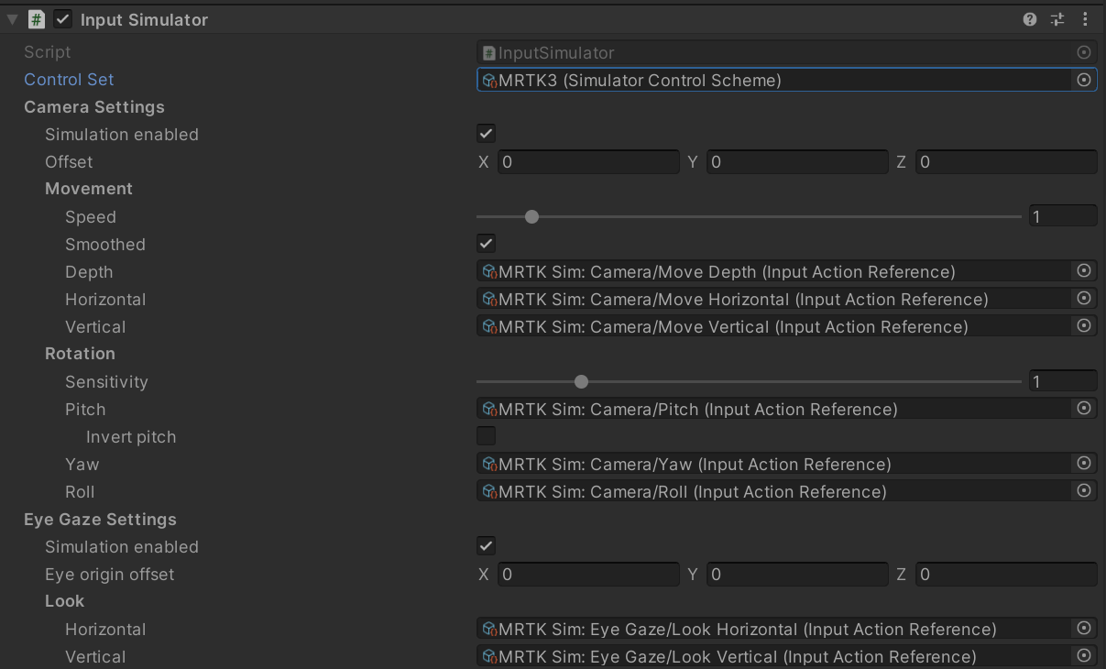
Task: Click the Movement subsection label
Action: click(x=89, y=189)
